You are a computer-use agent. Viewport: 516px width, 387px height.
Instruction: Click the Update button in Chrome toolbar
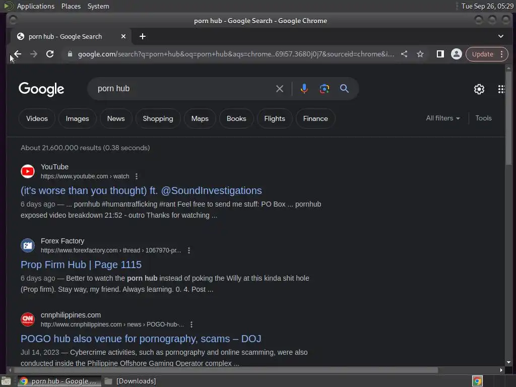(482, 54)
